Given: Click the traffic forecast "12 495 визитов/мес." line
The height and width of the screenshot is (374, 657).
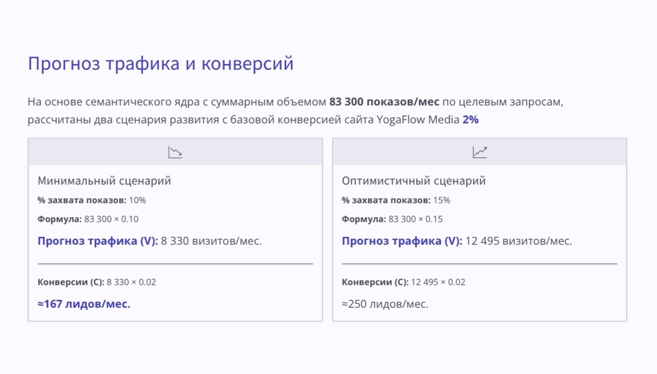Looking at the screenshot, I should click(x=518, y=241).
